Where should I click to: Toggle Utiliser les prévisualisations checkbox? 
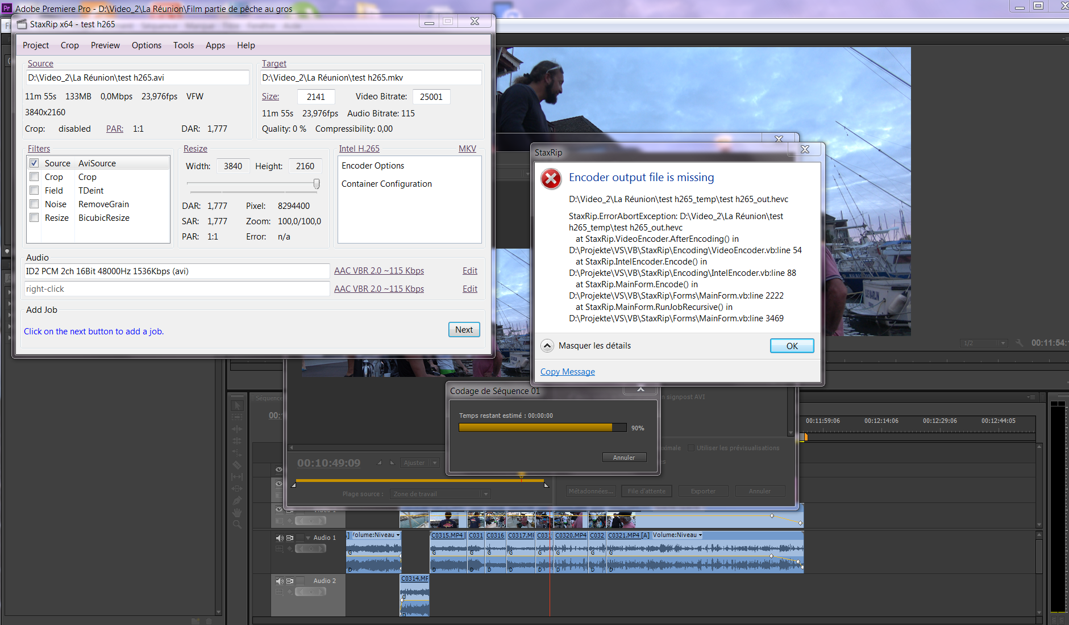[691, 448]
